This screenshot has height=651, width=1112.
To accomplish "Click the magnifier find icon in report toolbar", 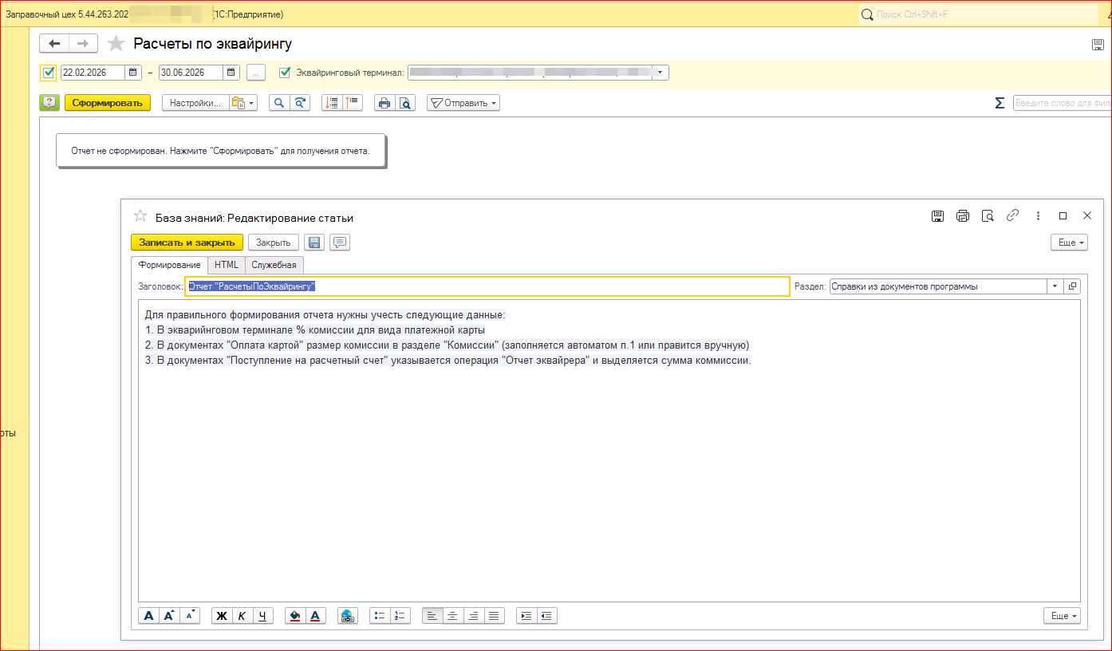I will tap(279, 103).
